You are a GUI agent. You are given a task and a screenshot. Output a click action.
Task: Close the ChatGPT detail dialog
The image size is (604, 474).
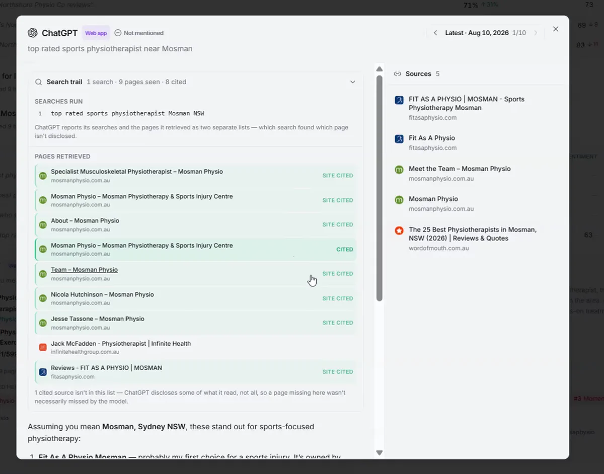[556, 29]
